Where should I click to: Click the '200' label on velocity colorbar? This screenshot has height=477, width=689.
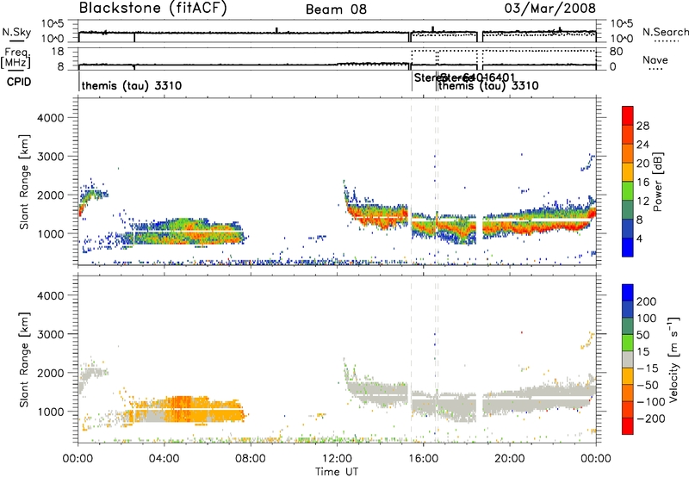647,301
